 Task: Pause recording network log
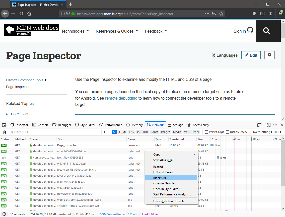click(105, 132)
